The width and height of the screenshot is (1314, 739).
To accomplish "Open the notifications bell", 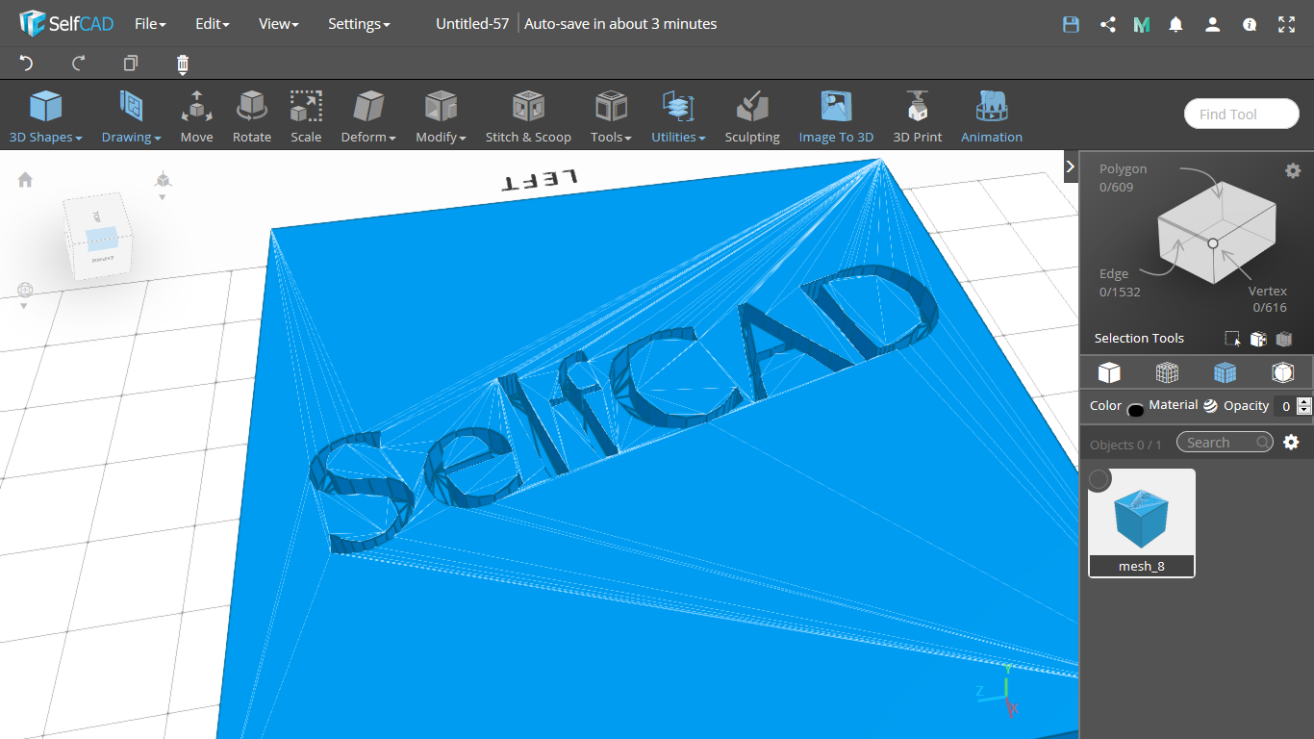I will [1175, 24].
